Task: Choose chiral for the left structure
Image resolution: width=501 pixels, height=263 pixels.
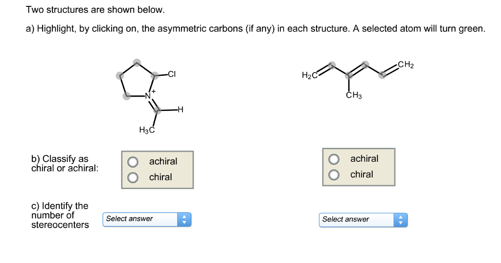Action: 133,177
